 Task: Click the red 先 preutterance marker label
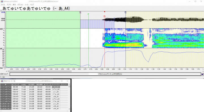[x=105, y=16]
